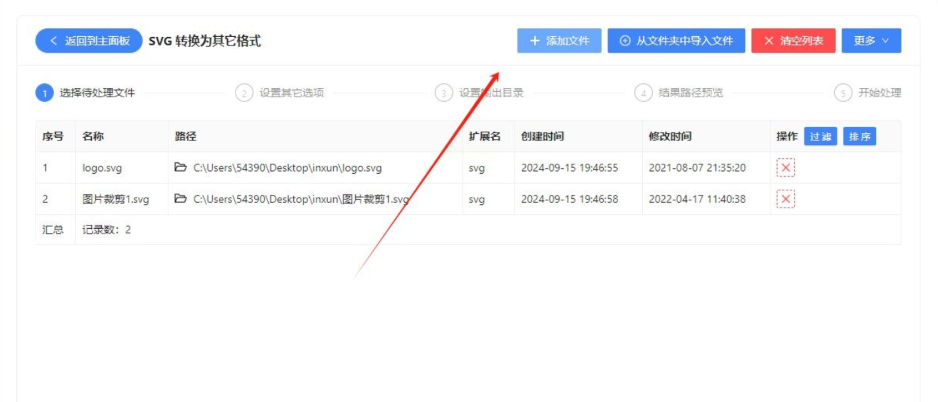The image size is (938, 402).
Task: Go back via 返回到主面板 button
Action: [x=89, y=41]
